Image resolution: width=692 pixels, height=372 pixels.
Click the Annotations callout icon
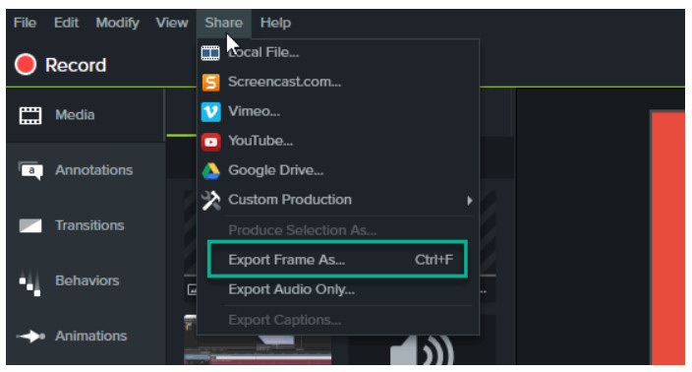pos(30,170)
